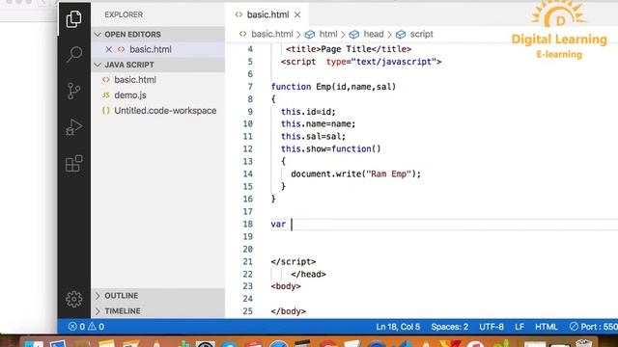Viewport: 618px width, 347px height.
Task: Open the Run and Debug view
Action: 73,127
